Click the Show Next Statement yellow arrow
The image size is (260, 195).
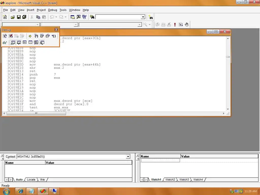[30, 36]
